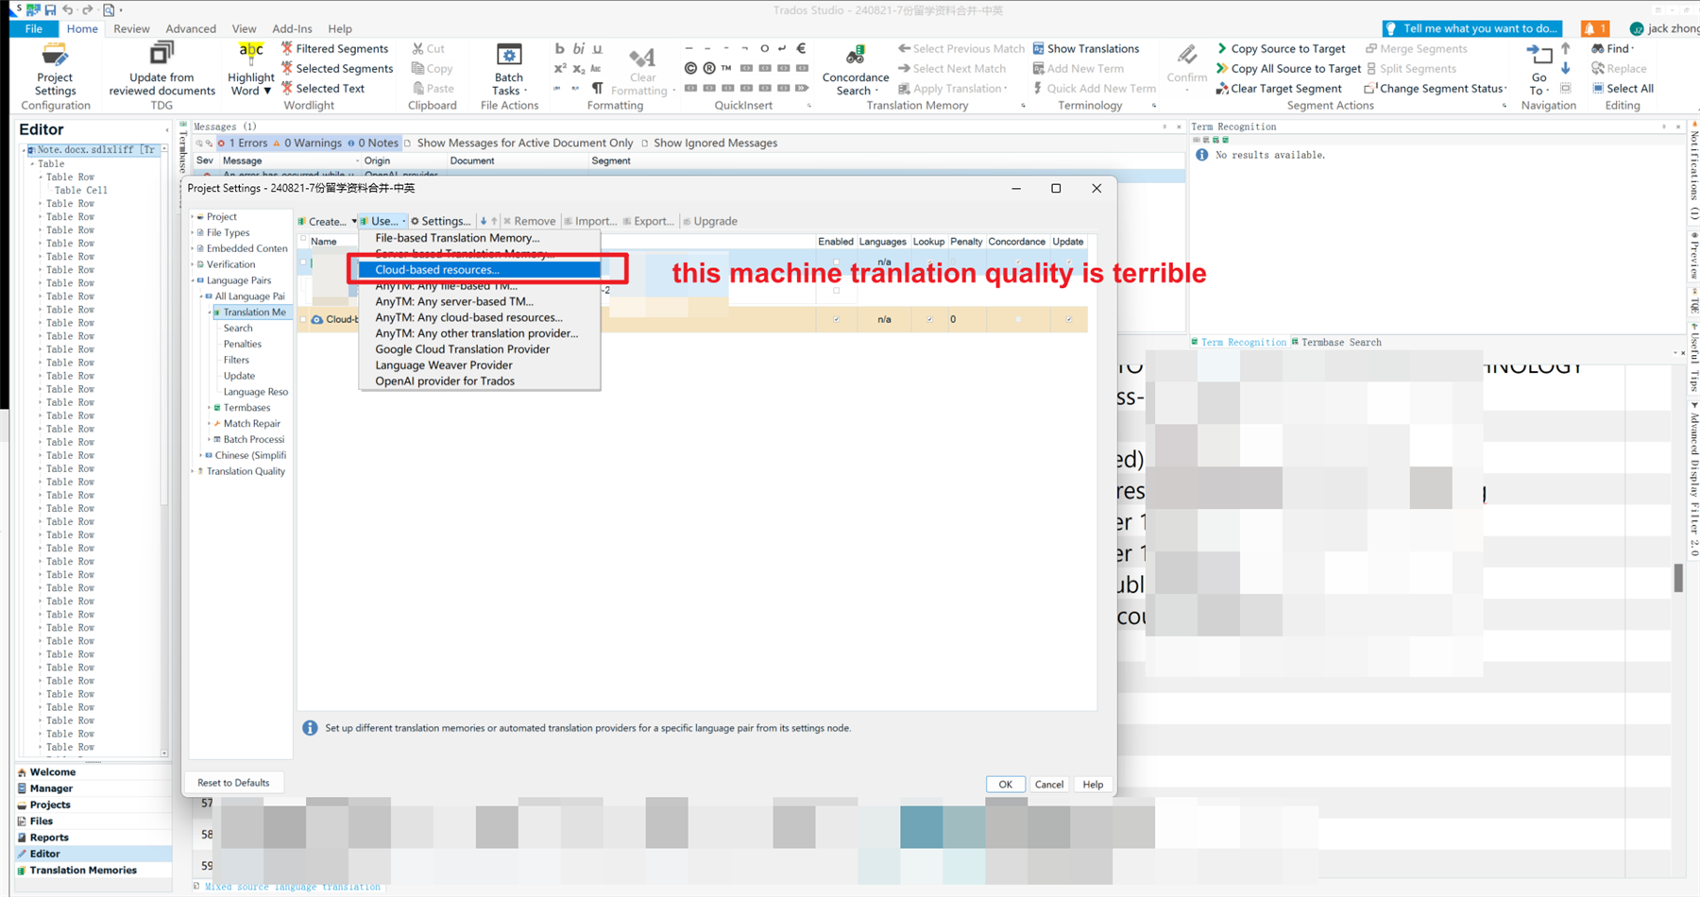The height and width of the screenshot is (897, 1700).
Task: Expand the Termbases tree node
Action: tap(209, 408)
